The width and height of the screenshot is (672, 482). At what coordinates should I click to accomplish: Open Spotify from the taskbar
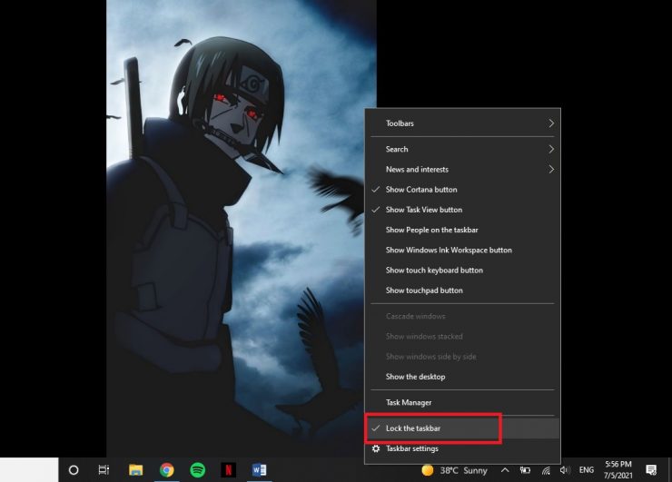(198, 470)
